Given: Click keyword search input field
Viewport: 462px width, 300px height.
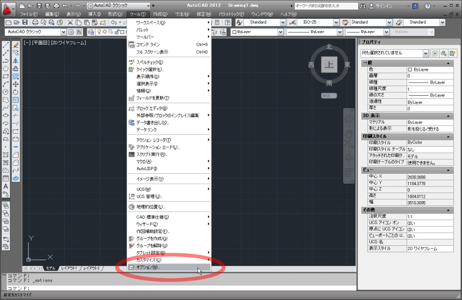Looking at the screenshot, I should 326,5.
